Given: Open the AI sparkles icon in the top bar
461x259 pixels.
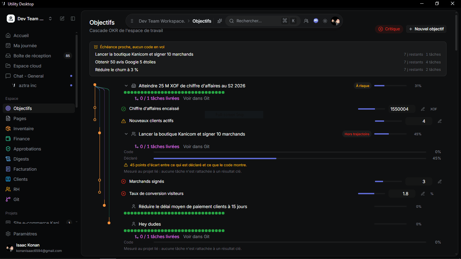Looking at the screenshot, I should click(x=220, y=21).
